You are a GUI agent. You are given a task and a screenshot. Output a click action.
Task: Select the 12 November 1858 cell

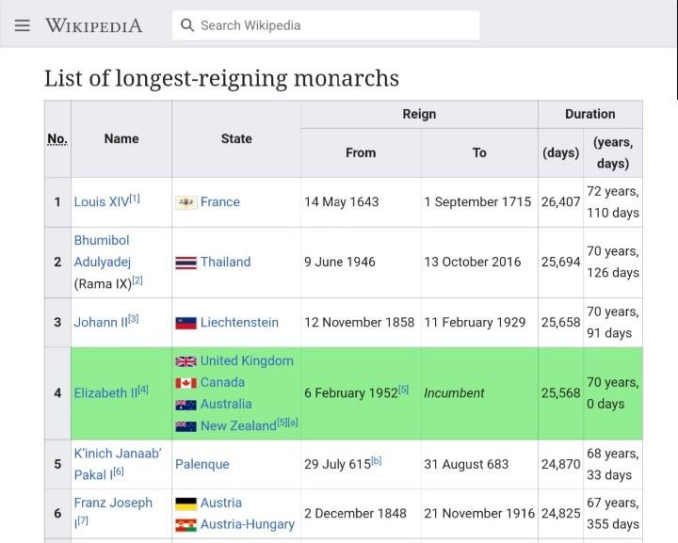click(361, 323)
